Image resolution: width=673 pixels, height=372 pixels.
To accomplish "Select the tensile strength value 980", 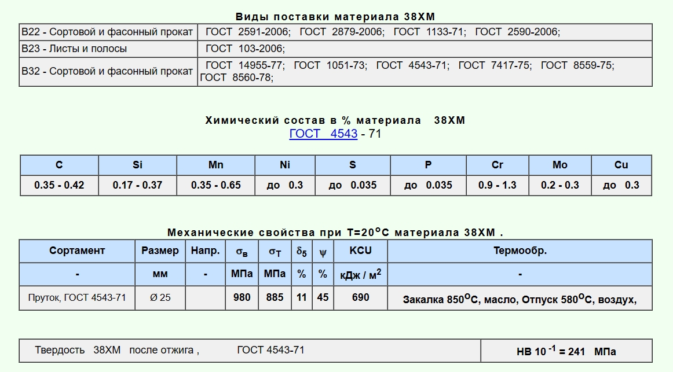I will coord(242,297).
